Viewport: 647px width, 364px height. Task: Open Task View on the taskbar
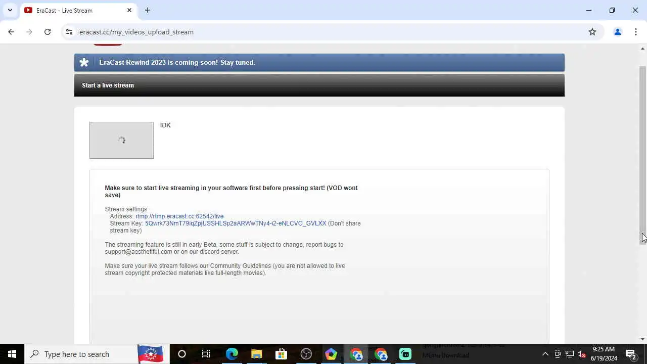pyautogui.click(x=206, y=354)
